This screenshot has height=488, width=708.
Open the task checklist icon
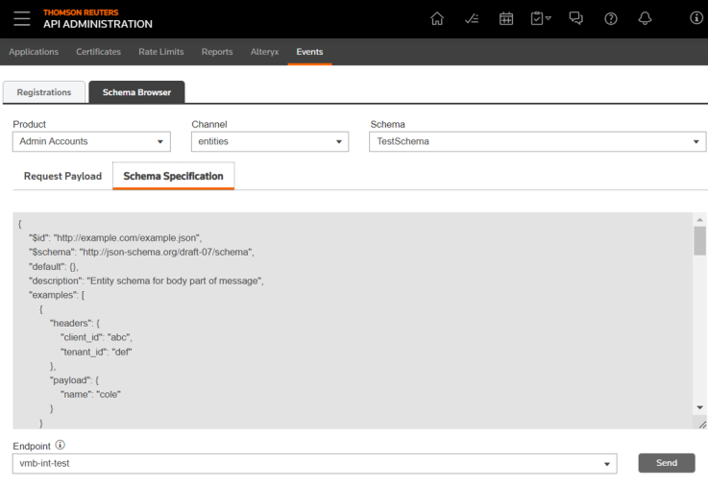472,18
